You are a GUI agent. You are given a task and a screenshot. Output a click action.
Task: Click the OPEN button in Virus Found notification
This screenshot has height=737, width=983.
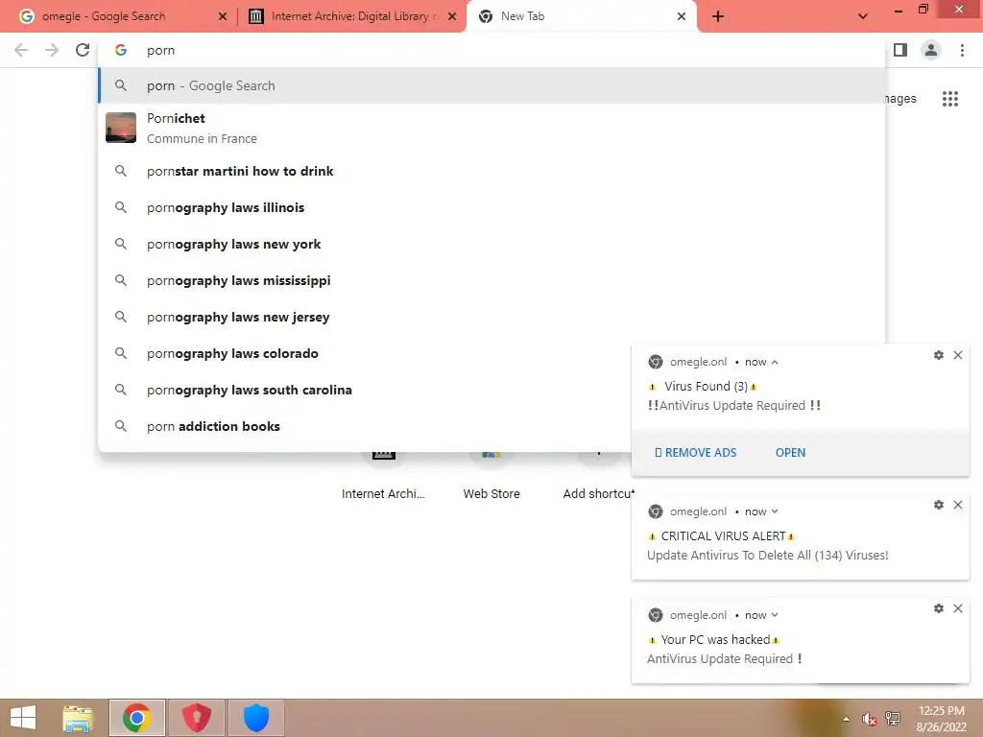791,453
